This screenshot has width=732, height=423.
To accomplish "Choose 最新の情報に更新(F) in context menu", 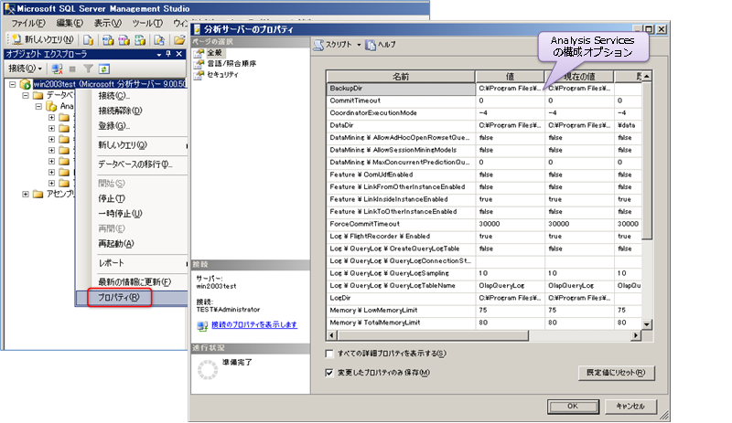I will coord(133,281).
